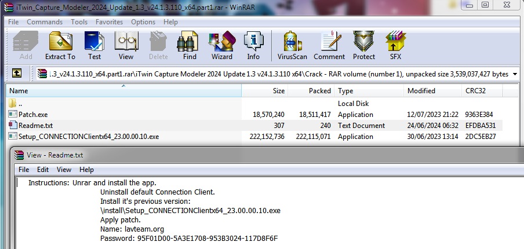Click the Extract To toolbar icon
Screen dimensions: 524x249
point(60,46)
